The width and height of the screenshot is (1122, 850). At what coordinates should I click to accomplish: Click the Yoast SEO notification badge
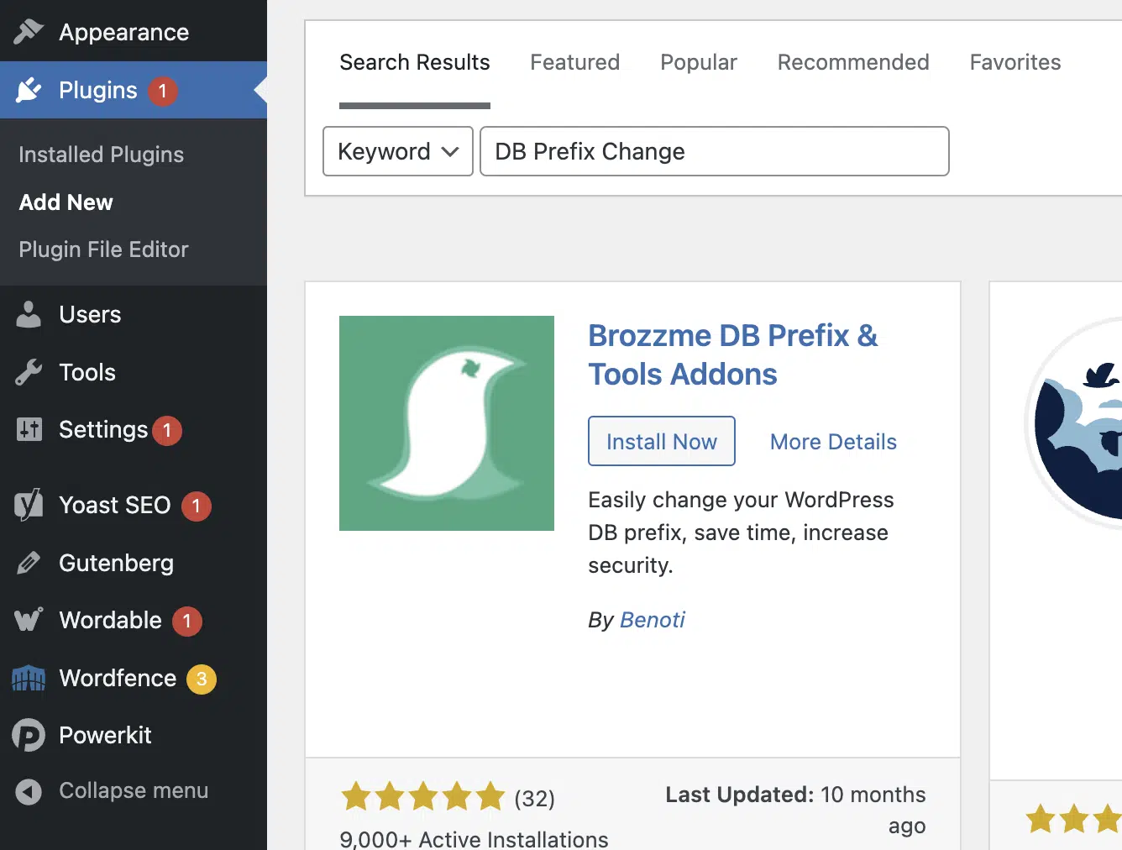[197, 506]
